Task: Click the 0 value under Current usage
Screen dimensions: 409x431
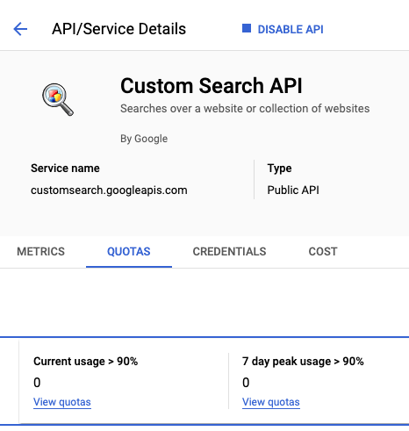Action: 37,383
